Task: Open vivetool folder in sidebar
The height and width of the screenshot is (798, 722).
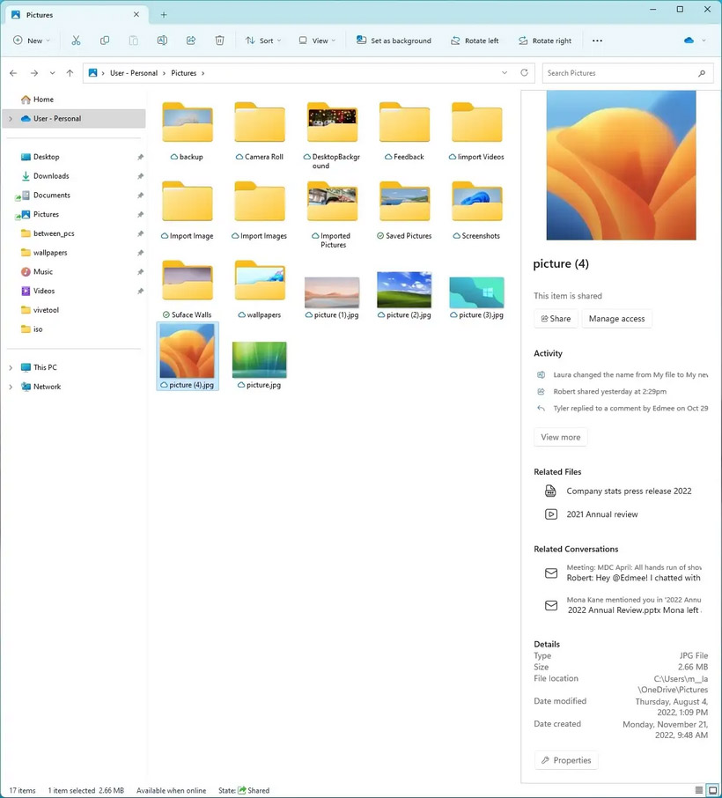Action: click(41, 310)
